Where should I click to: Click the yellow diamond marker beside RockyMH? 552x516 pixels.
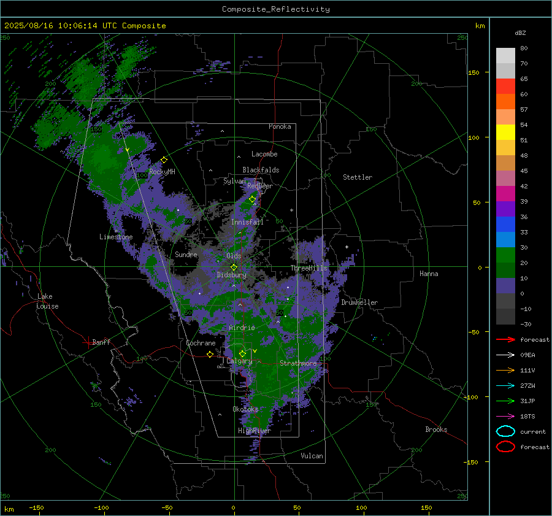tap(164, 160)
